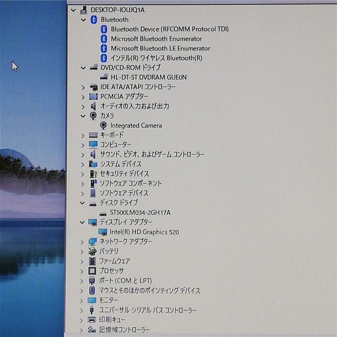The width and height of the screenshot is (337, 337).
Task: Expand the ネットワーク アダプター node
Action: (x=83, y=241)
